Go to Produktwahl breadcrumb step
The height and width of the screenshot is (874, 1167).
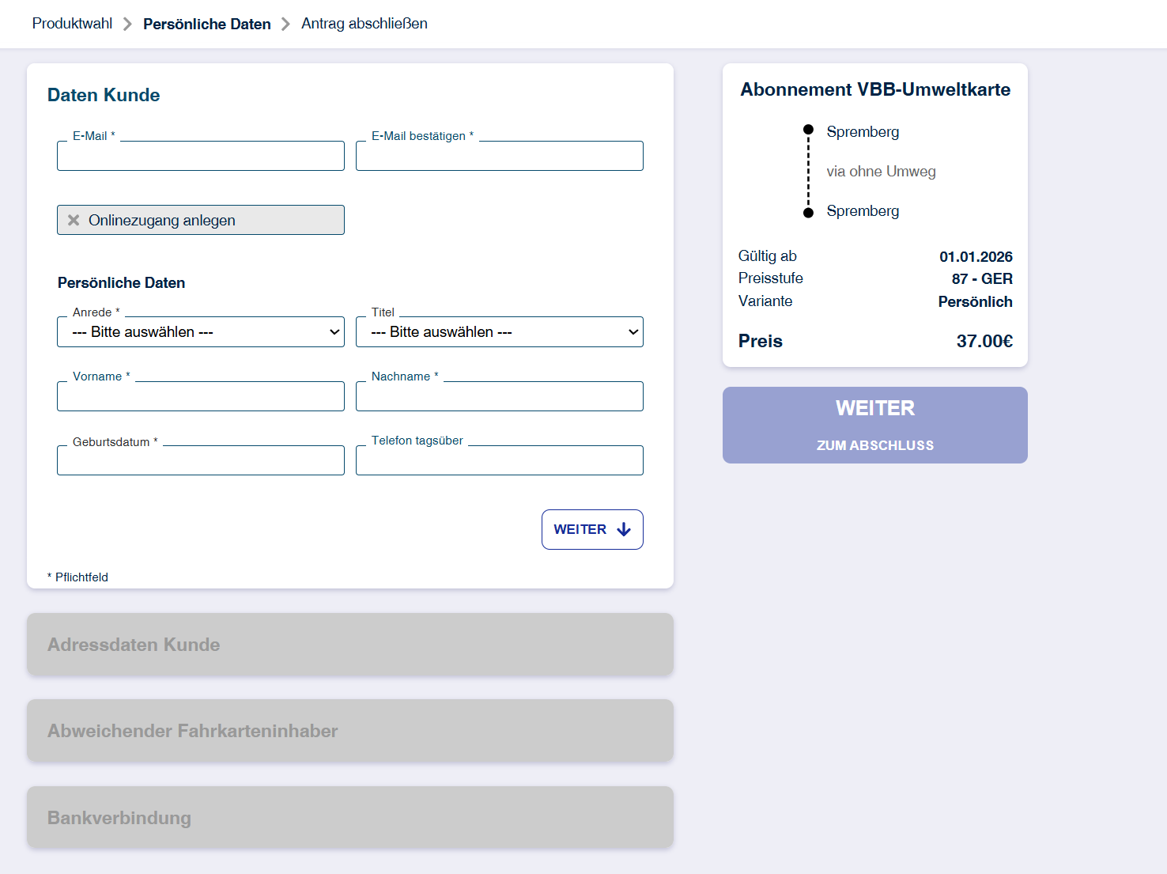(72, 24)
